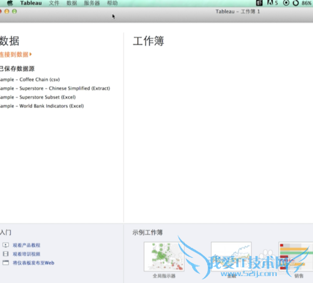
Task: Open the line chart sample workbook thumbnail
Action: 231,257
